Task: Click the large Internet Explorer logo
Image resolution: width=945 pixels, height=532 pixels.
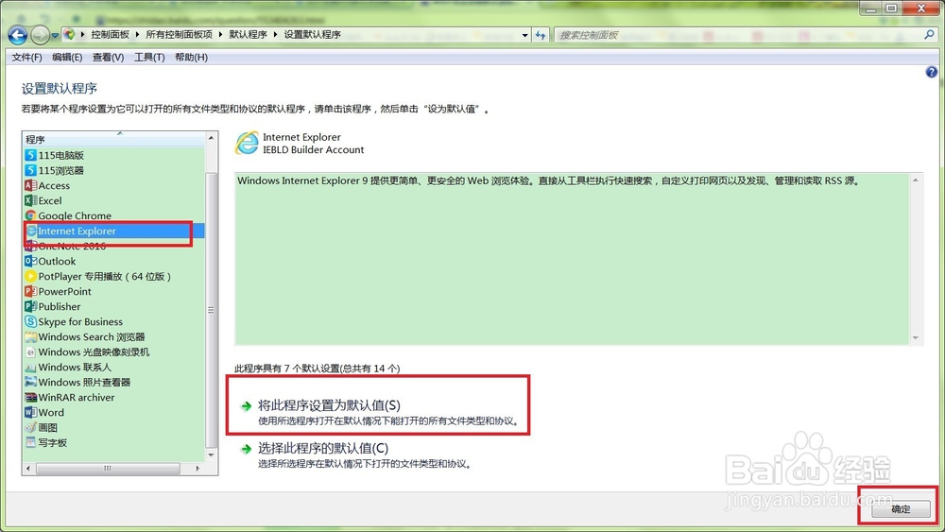Action: 247,144
